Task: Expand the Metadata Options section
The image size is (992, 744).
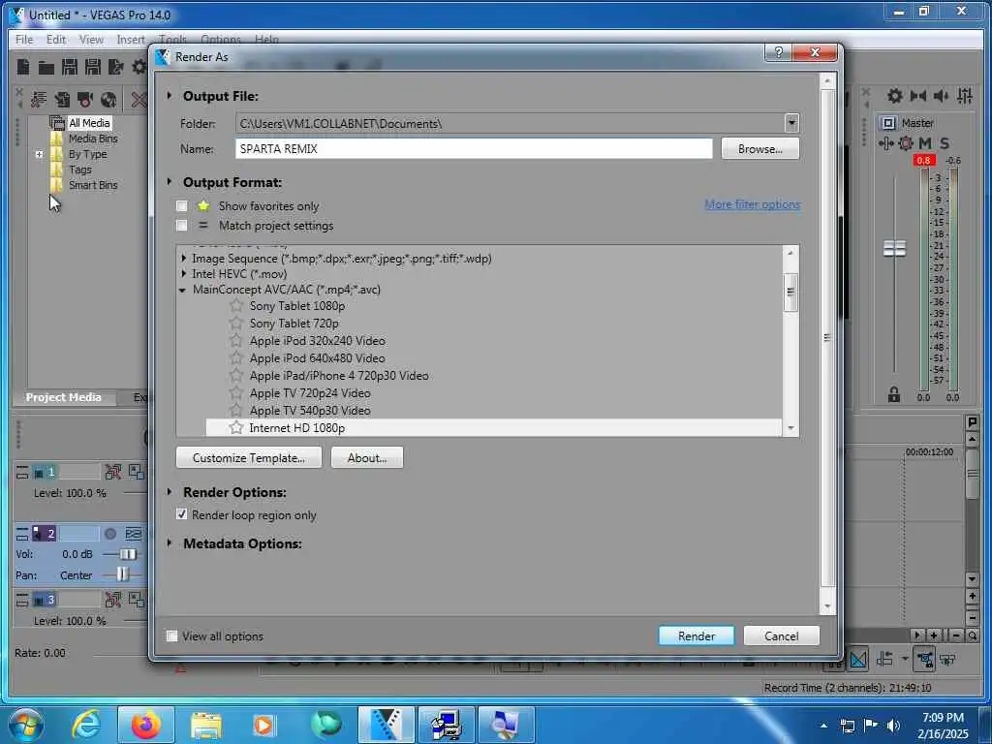Action: [169, 542]
